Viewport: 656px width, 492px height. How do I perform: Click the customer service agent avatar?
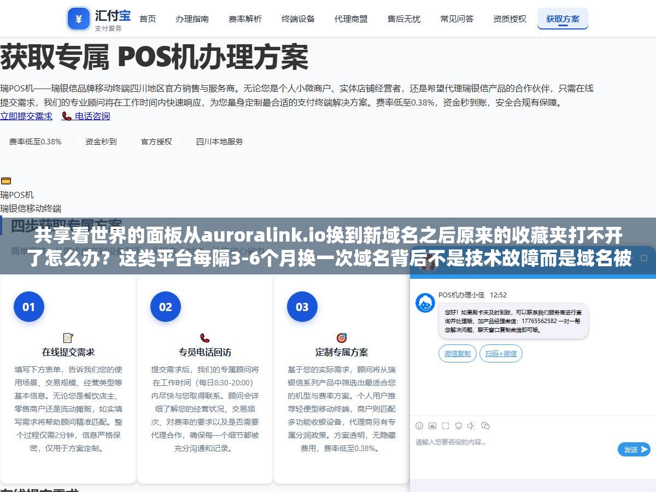coord(425,303)
